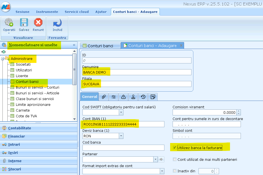
Task: Enable the Inactiv din checkbox
Action: (x=175, y=171)
